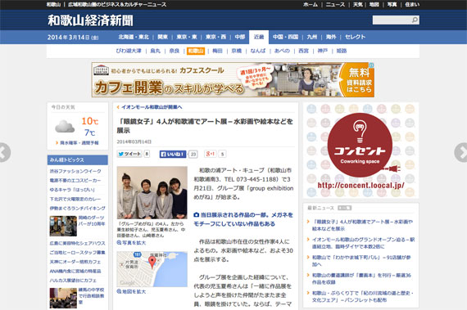Click the 姫路 area link

click(342, 51)
